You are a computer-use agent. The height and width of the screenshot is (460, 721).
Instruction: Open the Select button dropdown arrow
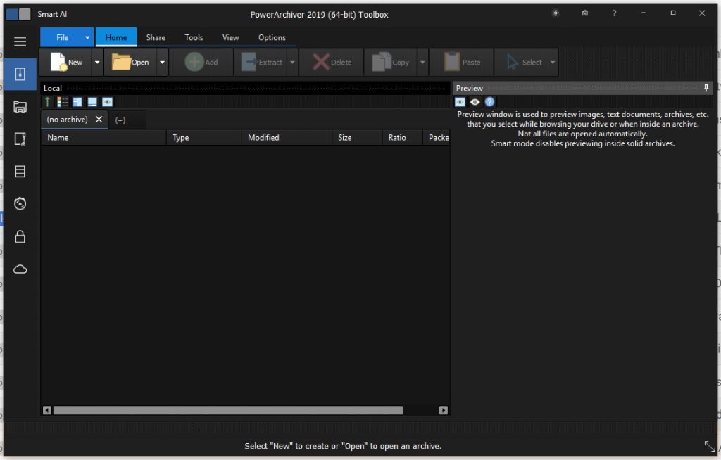(x=552, y=62)
